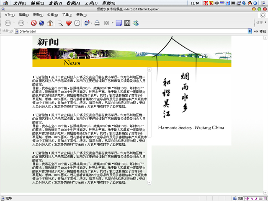Print the page with the printer icon
This screenshot has height=201, width=268.
(x=97, y=23)
